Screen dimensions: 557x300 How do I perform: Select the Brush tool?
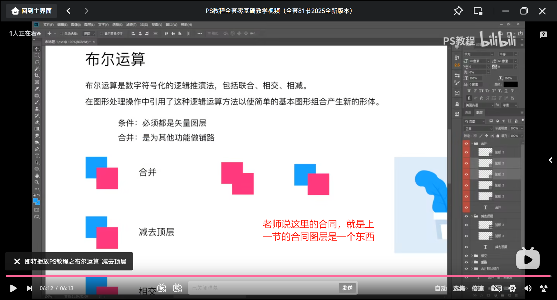[x=37, y=102]
